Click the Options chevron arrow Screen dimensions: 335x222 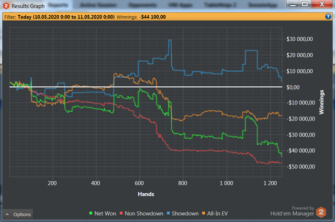(7, 214)
